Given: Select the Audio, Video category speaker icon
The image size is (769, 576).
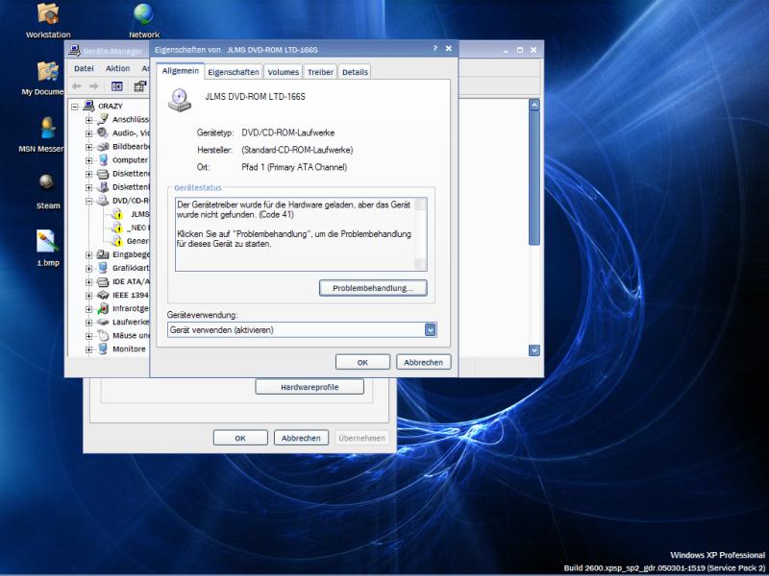Looking at the screenshot, I should click(x=103, y=132).
